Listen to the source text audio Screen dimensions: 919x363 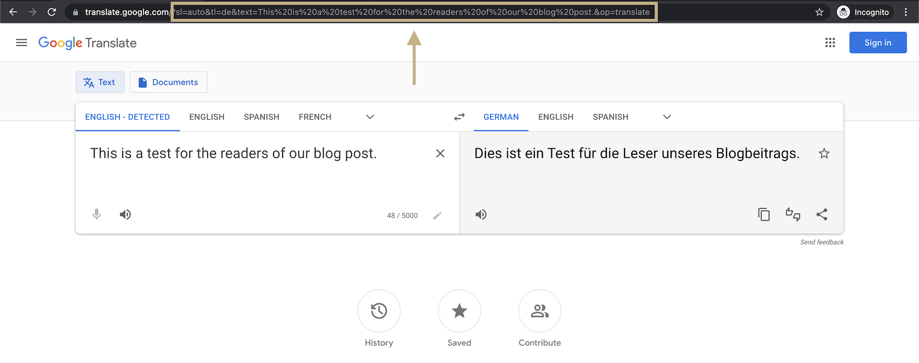click(x=125, y=214)
